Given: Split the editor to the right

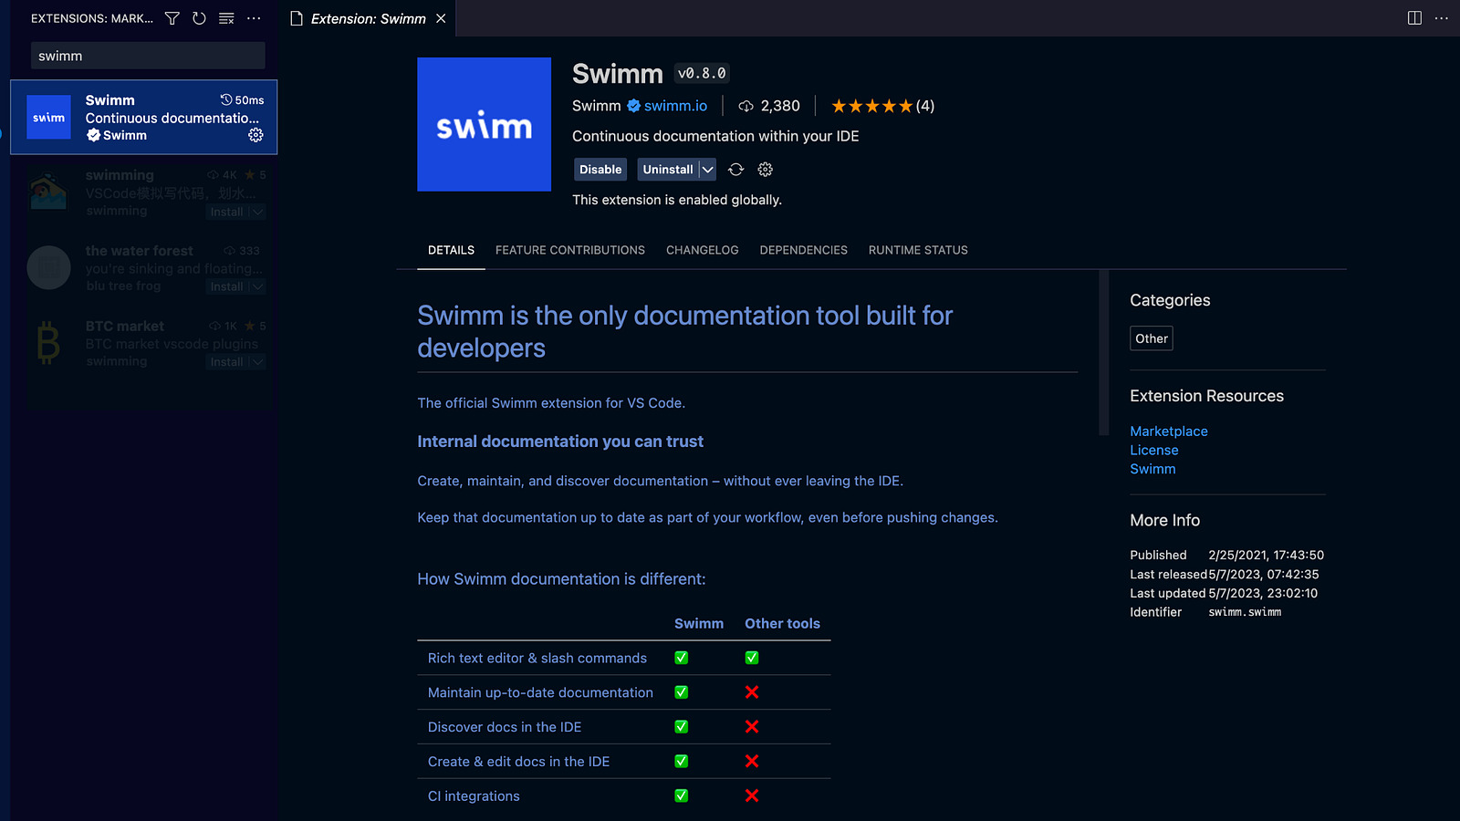Looking at the screenshot, I should [x=1414, y=18].
